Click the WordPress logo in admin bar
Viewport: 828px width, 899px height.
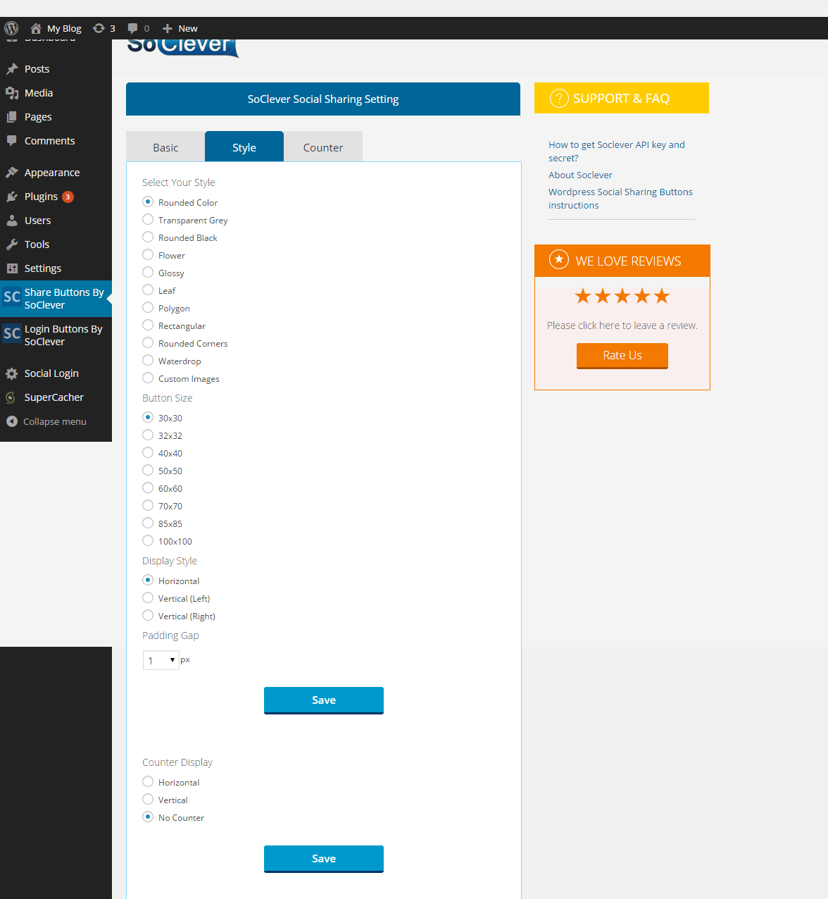tap(11, 28)
